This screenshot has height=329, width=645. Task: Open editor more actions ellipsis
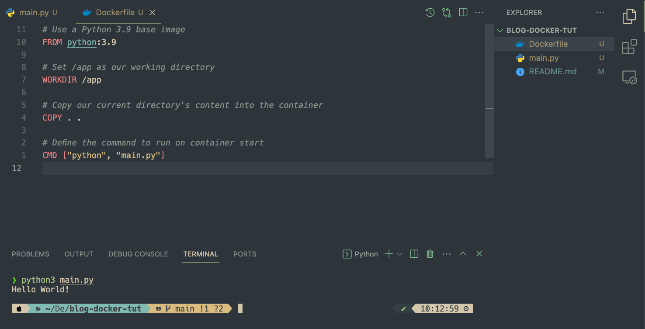point(480,13)
